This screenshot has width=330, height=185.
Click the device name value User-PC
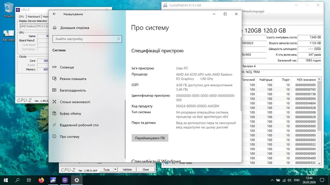pos(182,68)
